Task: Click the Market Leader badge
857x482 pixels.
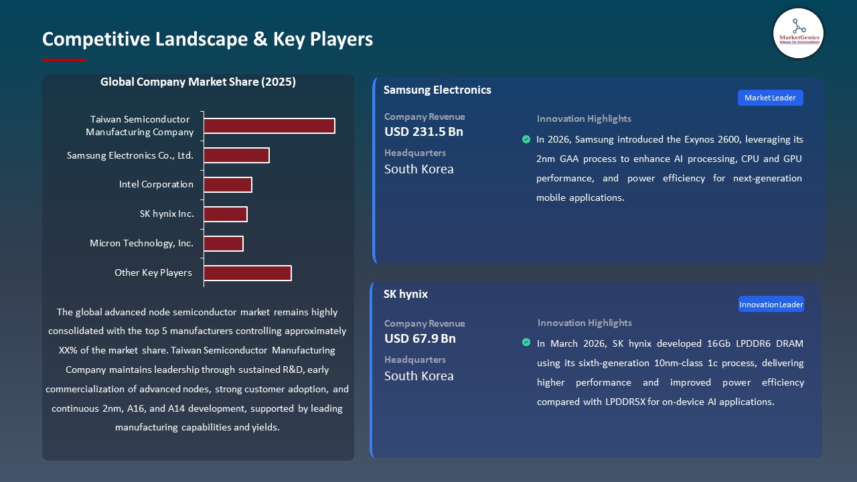Action: click(x=770, y=98)
